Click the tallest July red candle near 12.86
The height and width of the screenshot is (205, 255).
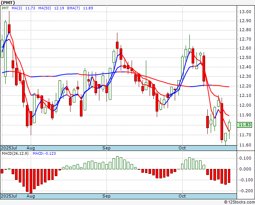coord(9,29)
